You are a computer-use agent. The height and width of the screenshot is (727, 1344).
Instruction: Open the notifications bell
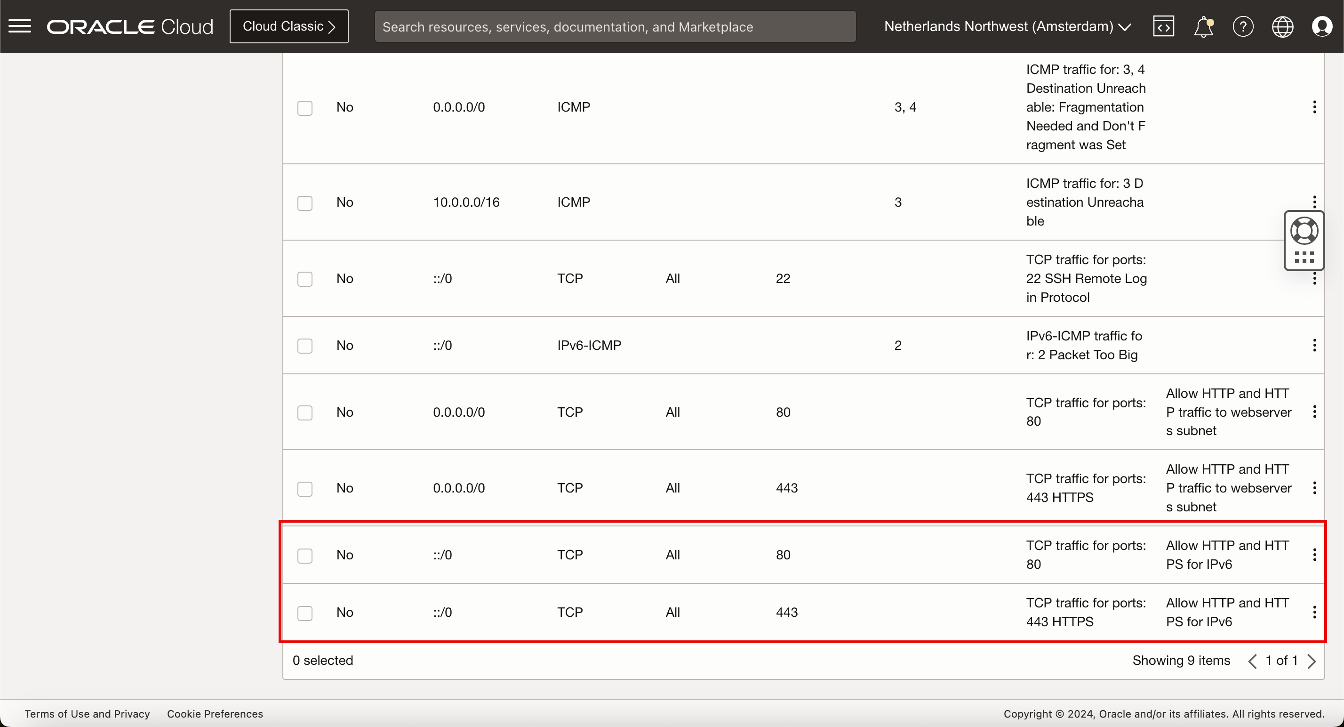(1203, 27)
